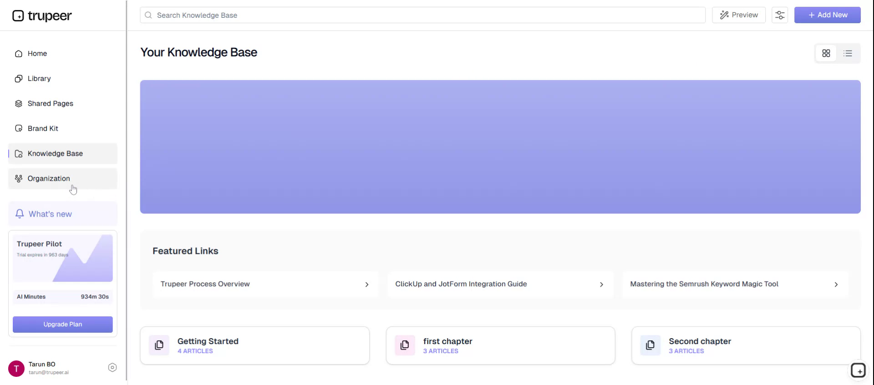
Task: Click the Brand Kit icon
Action: point(19,129)
